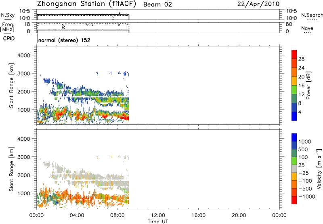Screen dimensions: 323x224
Task: Click the '-25' velocity colorbar label
Action: click(304, 173)
